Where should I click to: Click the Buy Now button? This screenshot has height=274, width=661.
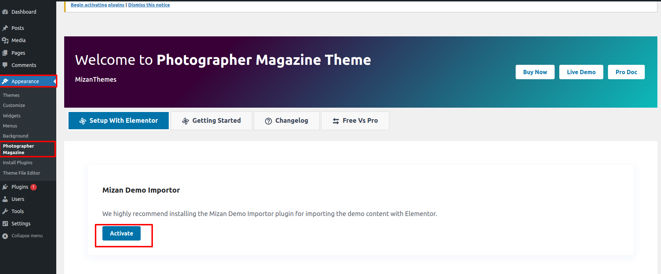pyautogui.click(x=535, y=72)
